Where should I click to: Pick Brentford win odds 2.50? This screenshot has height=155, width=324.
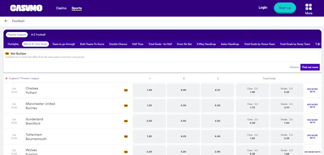click(217, 121)
